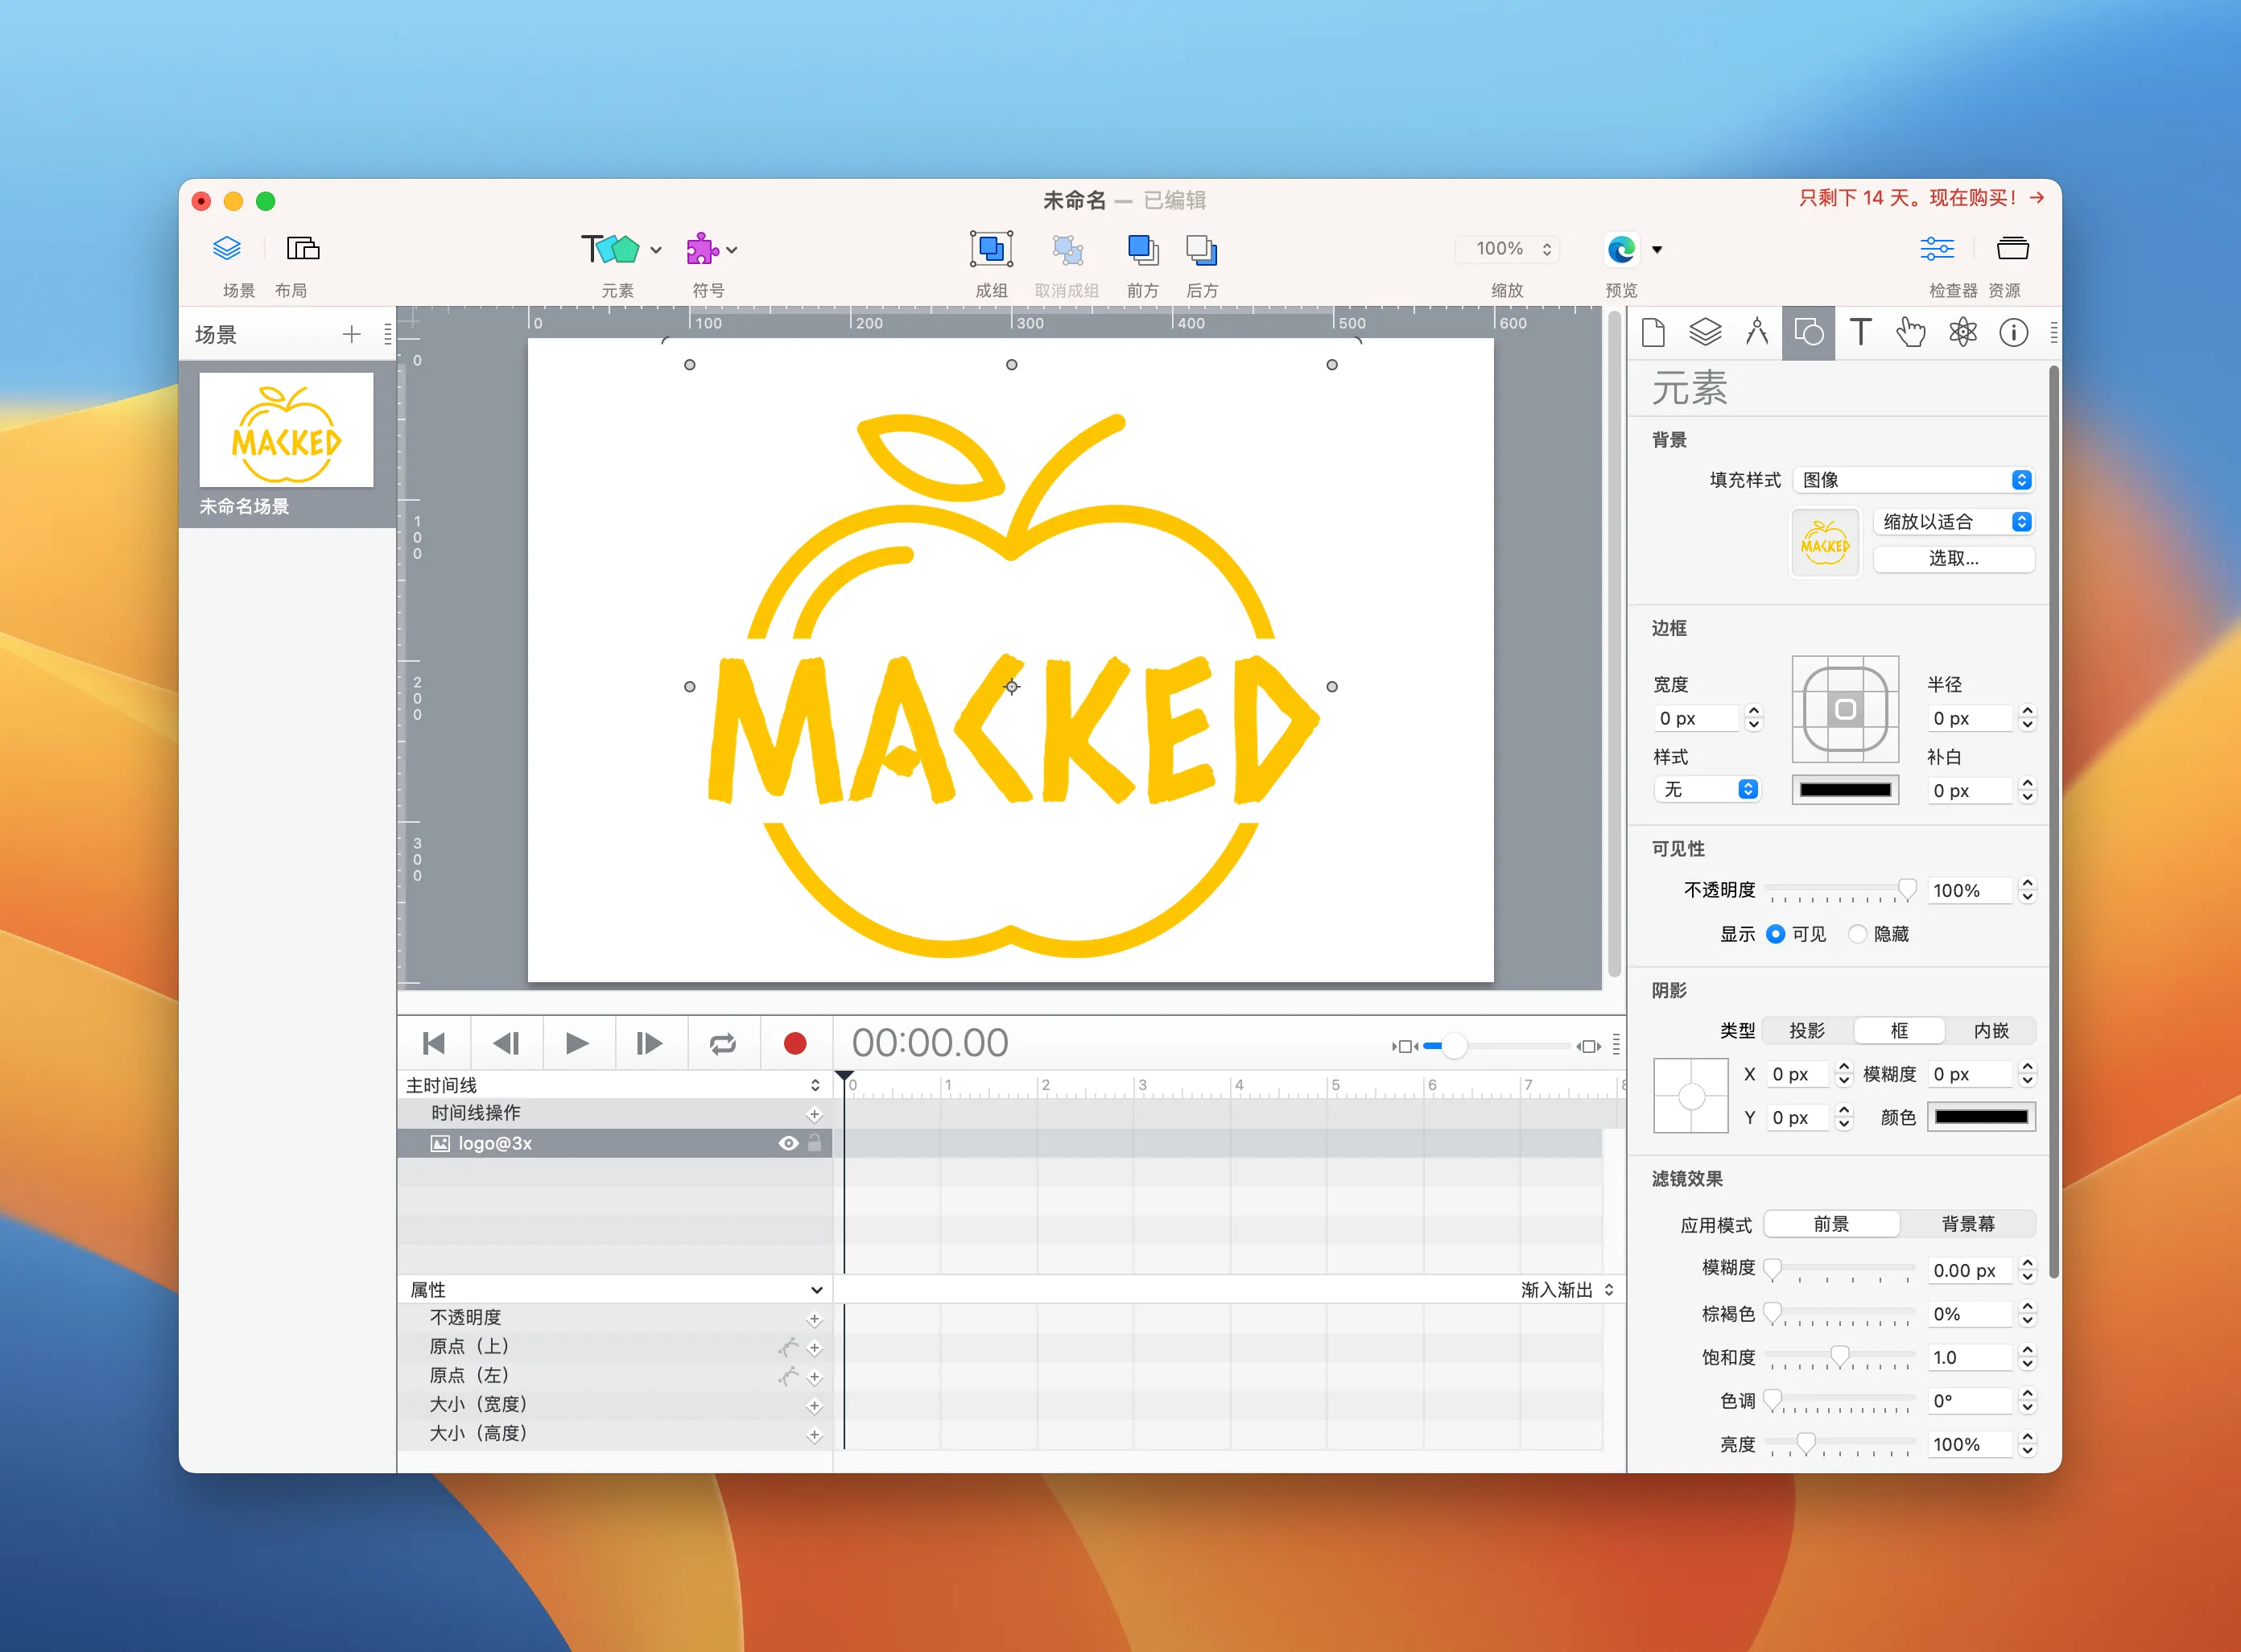
Task: Toggle the lock on logo@3x layer
Action: (x=815, y=1143)
